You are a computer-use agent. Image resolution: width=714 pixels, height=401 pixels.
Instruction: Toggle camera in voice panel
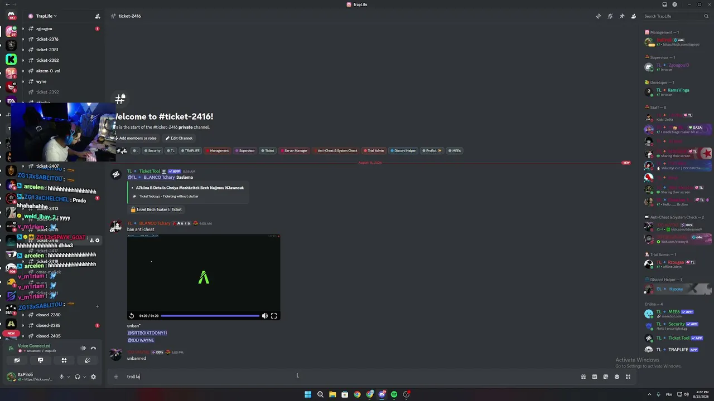(x=17, y=360)
